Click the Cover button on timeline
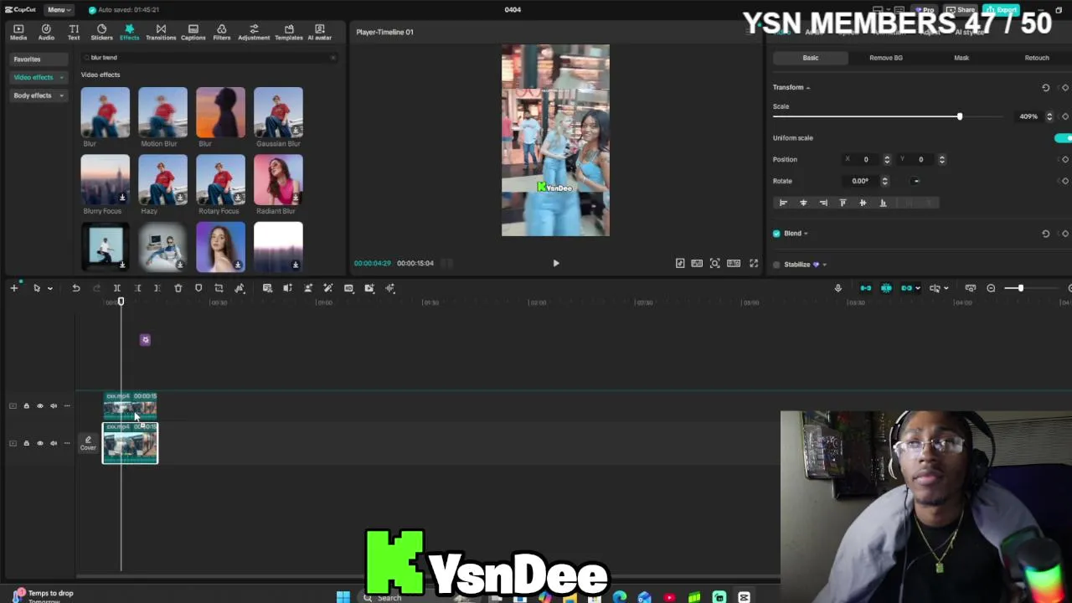 pos(88,443)
